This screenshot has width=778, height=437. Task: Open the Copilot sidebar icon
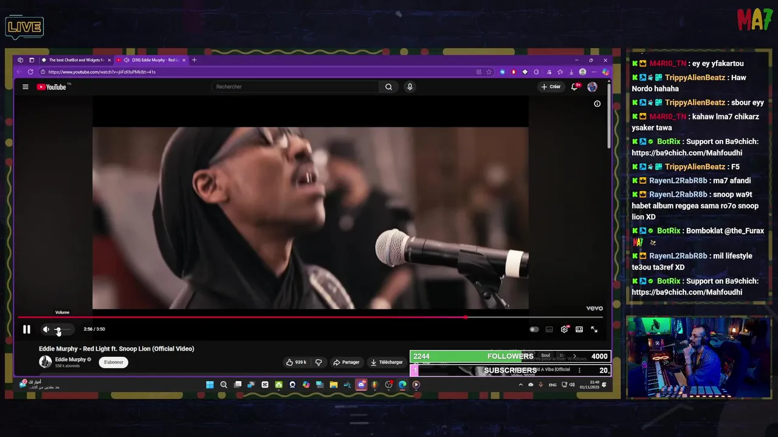pyautogui.click(x=605, y=72)
